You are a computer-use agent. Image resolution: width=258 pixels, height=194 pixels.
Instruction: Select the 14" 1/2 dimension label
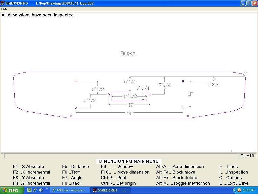[x=130, y=96]
